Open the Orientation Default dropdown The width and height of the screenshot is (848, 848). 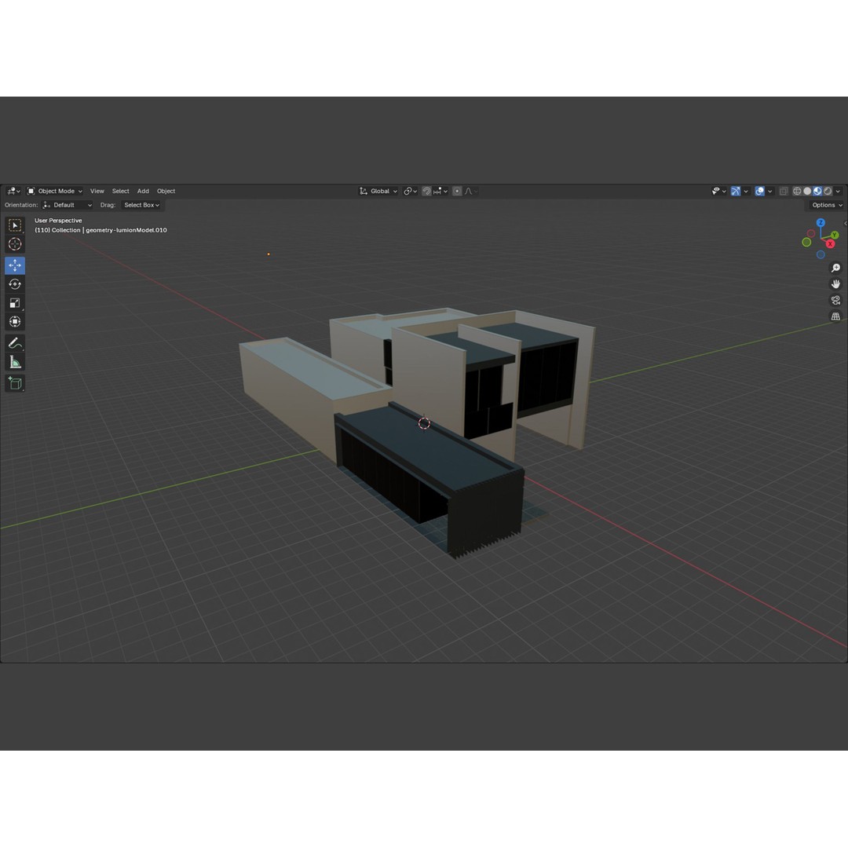pyautogui.click(x=68, y=205)
